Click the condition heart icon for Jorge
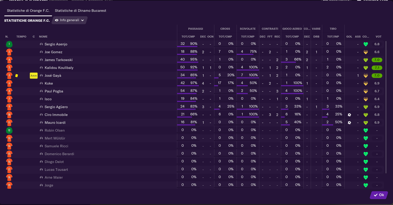393x205 pixels. tap(365, 185)
